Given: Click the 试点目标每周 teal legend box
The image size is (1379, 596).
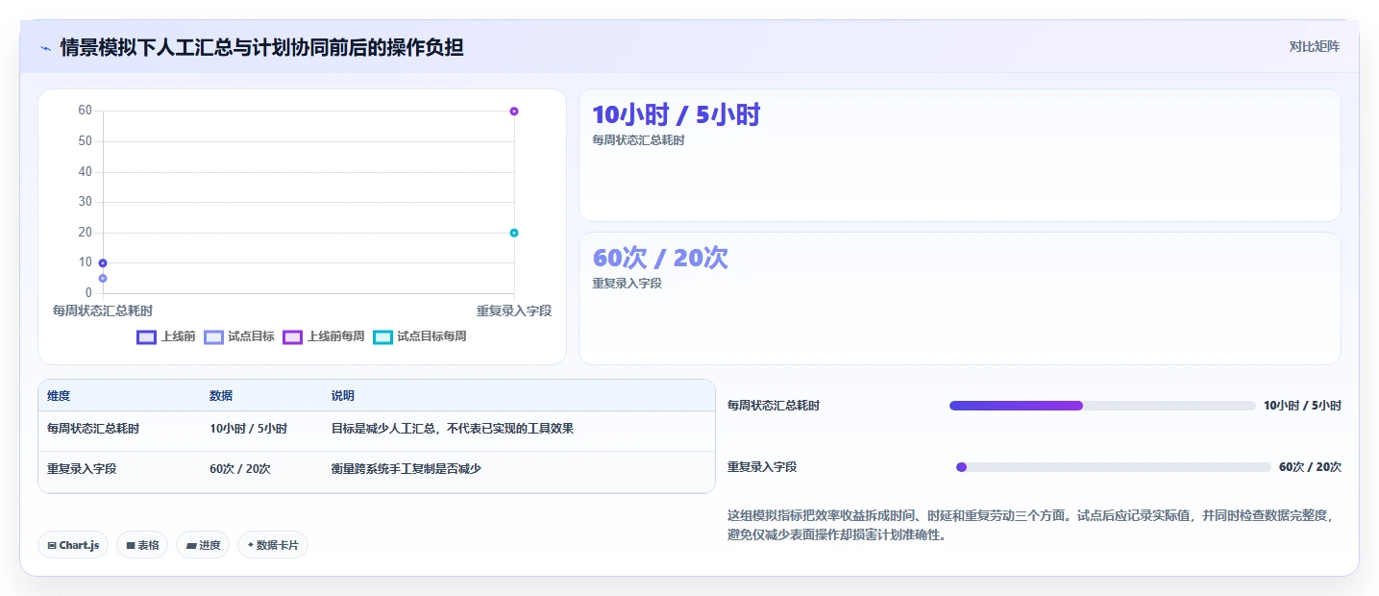Looking at the screenshot, I should tap(382, 337).
